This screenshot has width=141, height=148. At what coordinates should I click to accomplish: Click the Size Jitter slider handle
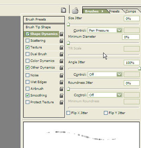point(68,24)
